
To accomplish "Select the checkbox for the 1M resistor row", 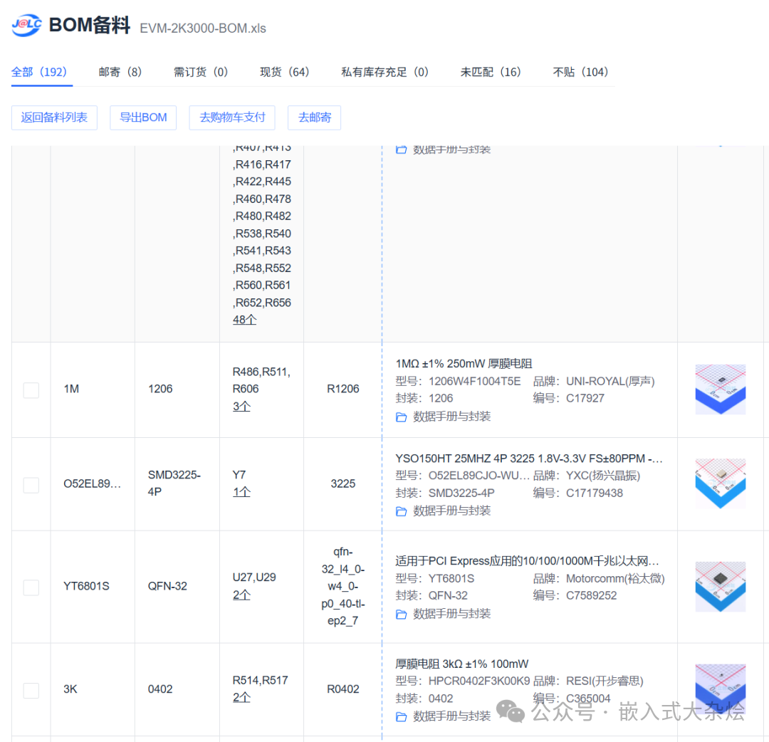I will [x=31, y=390].
